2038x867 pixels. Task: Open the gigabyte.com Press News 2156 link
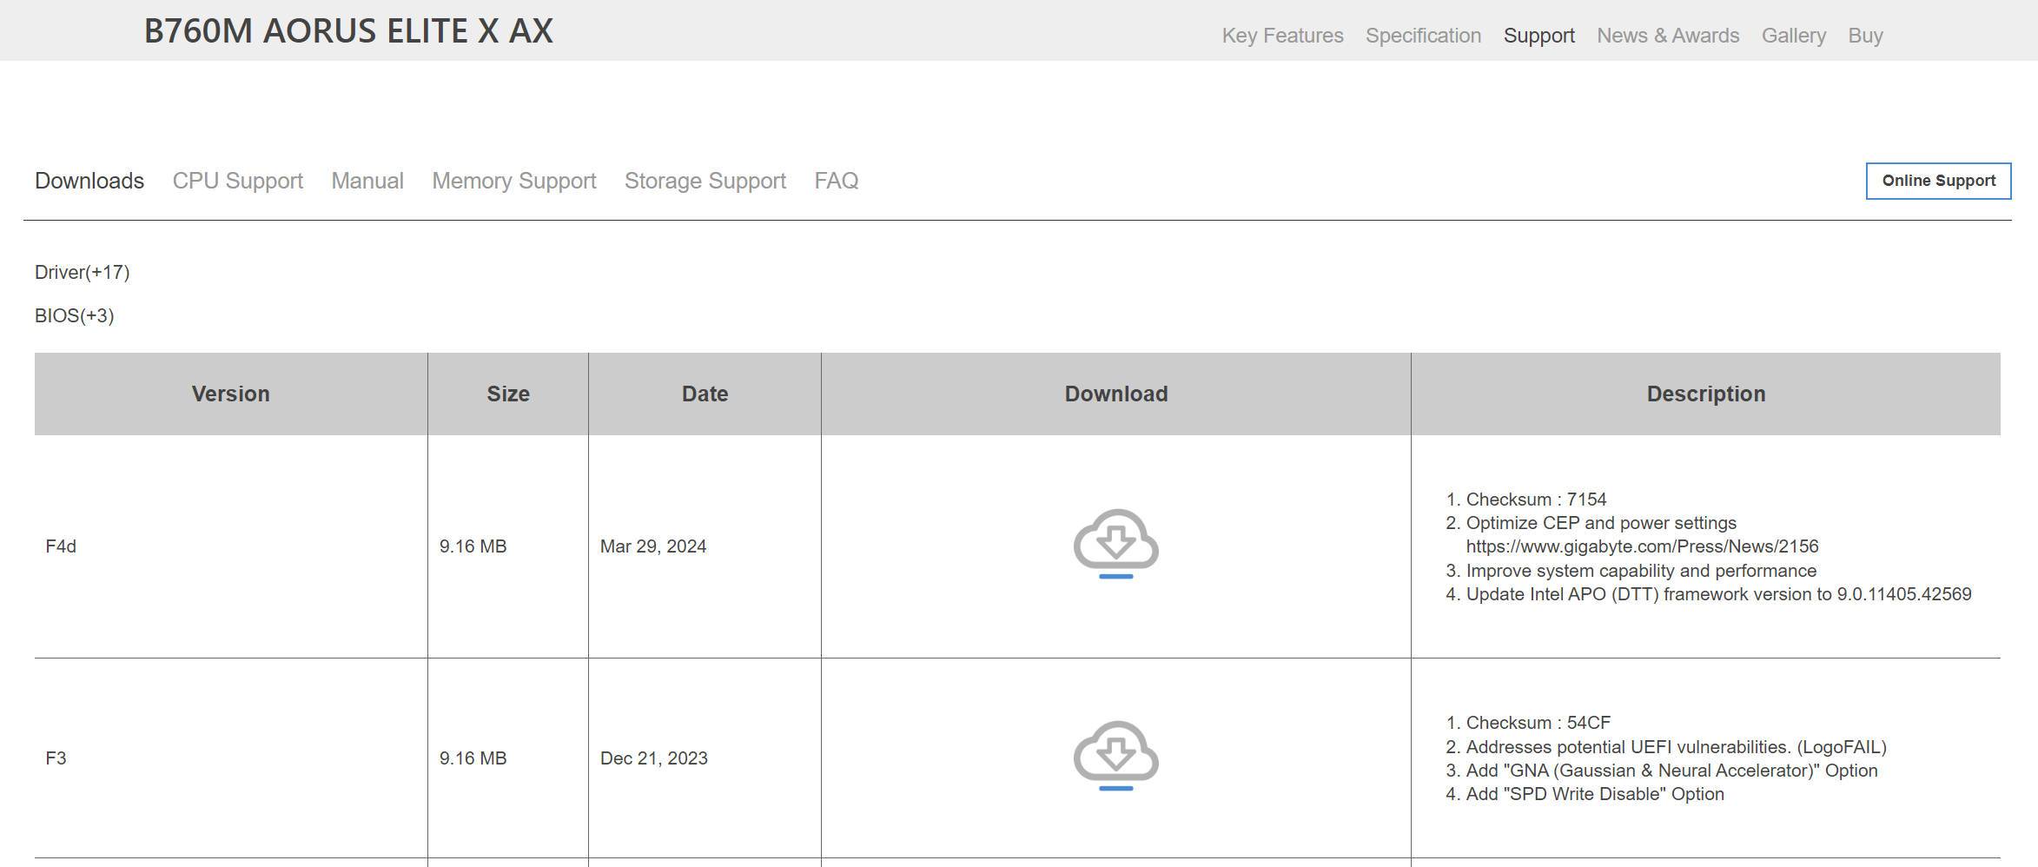click(x=1642, y=546)
